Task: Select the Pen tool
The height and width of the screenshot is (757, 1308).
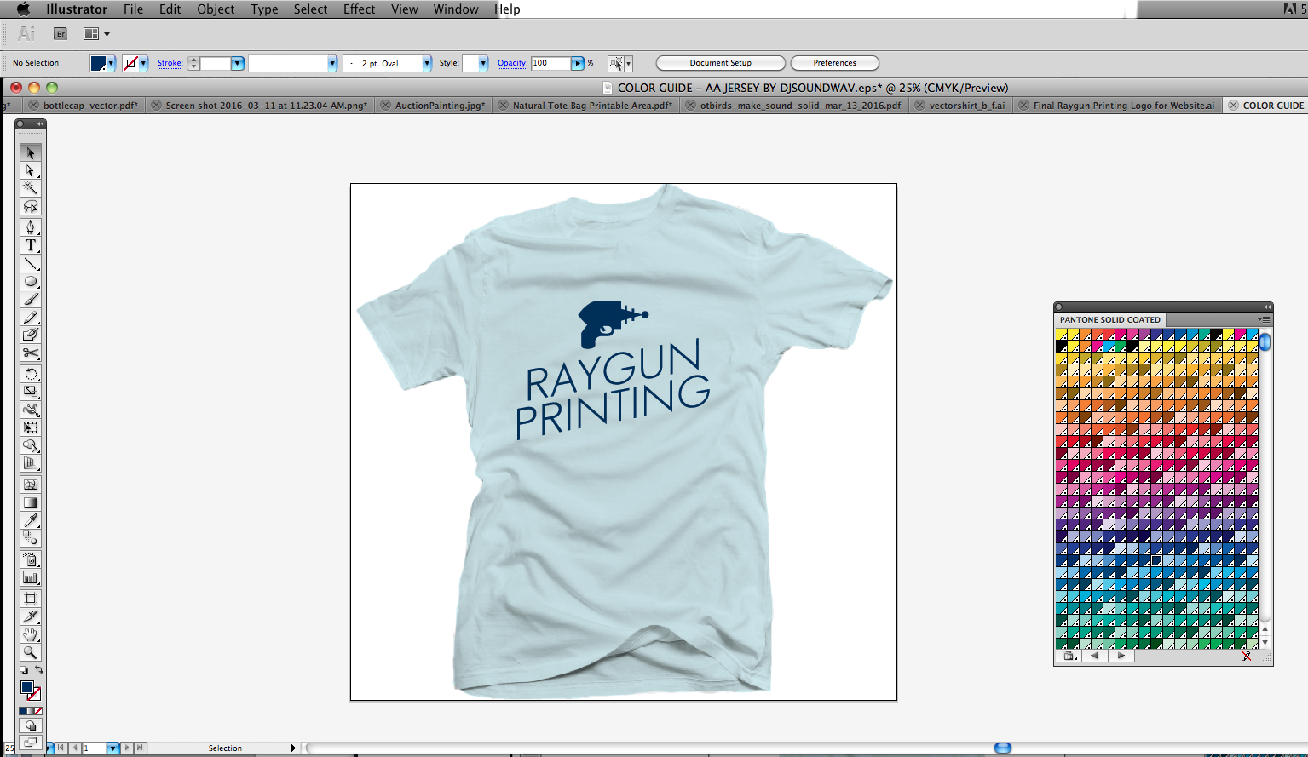Action: click(x=31, y=227)
